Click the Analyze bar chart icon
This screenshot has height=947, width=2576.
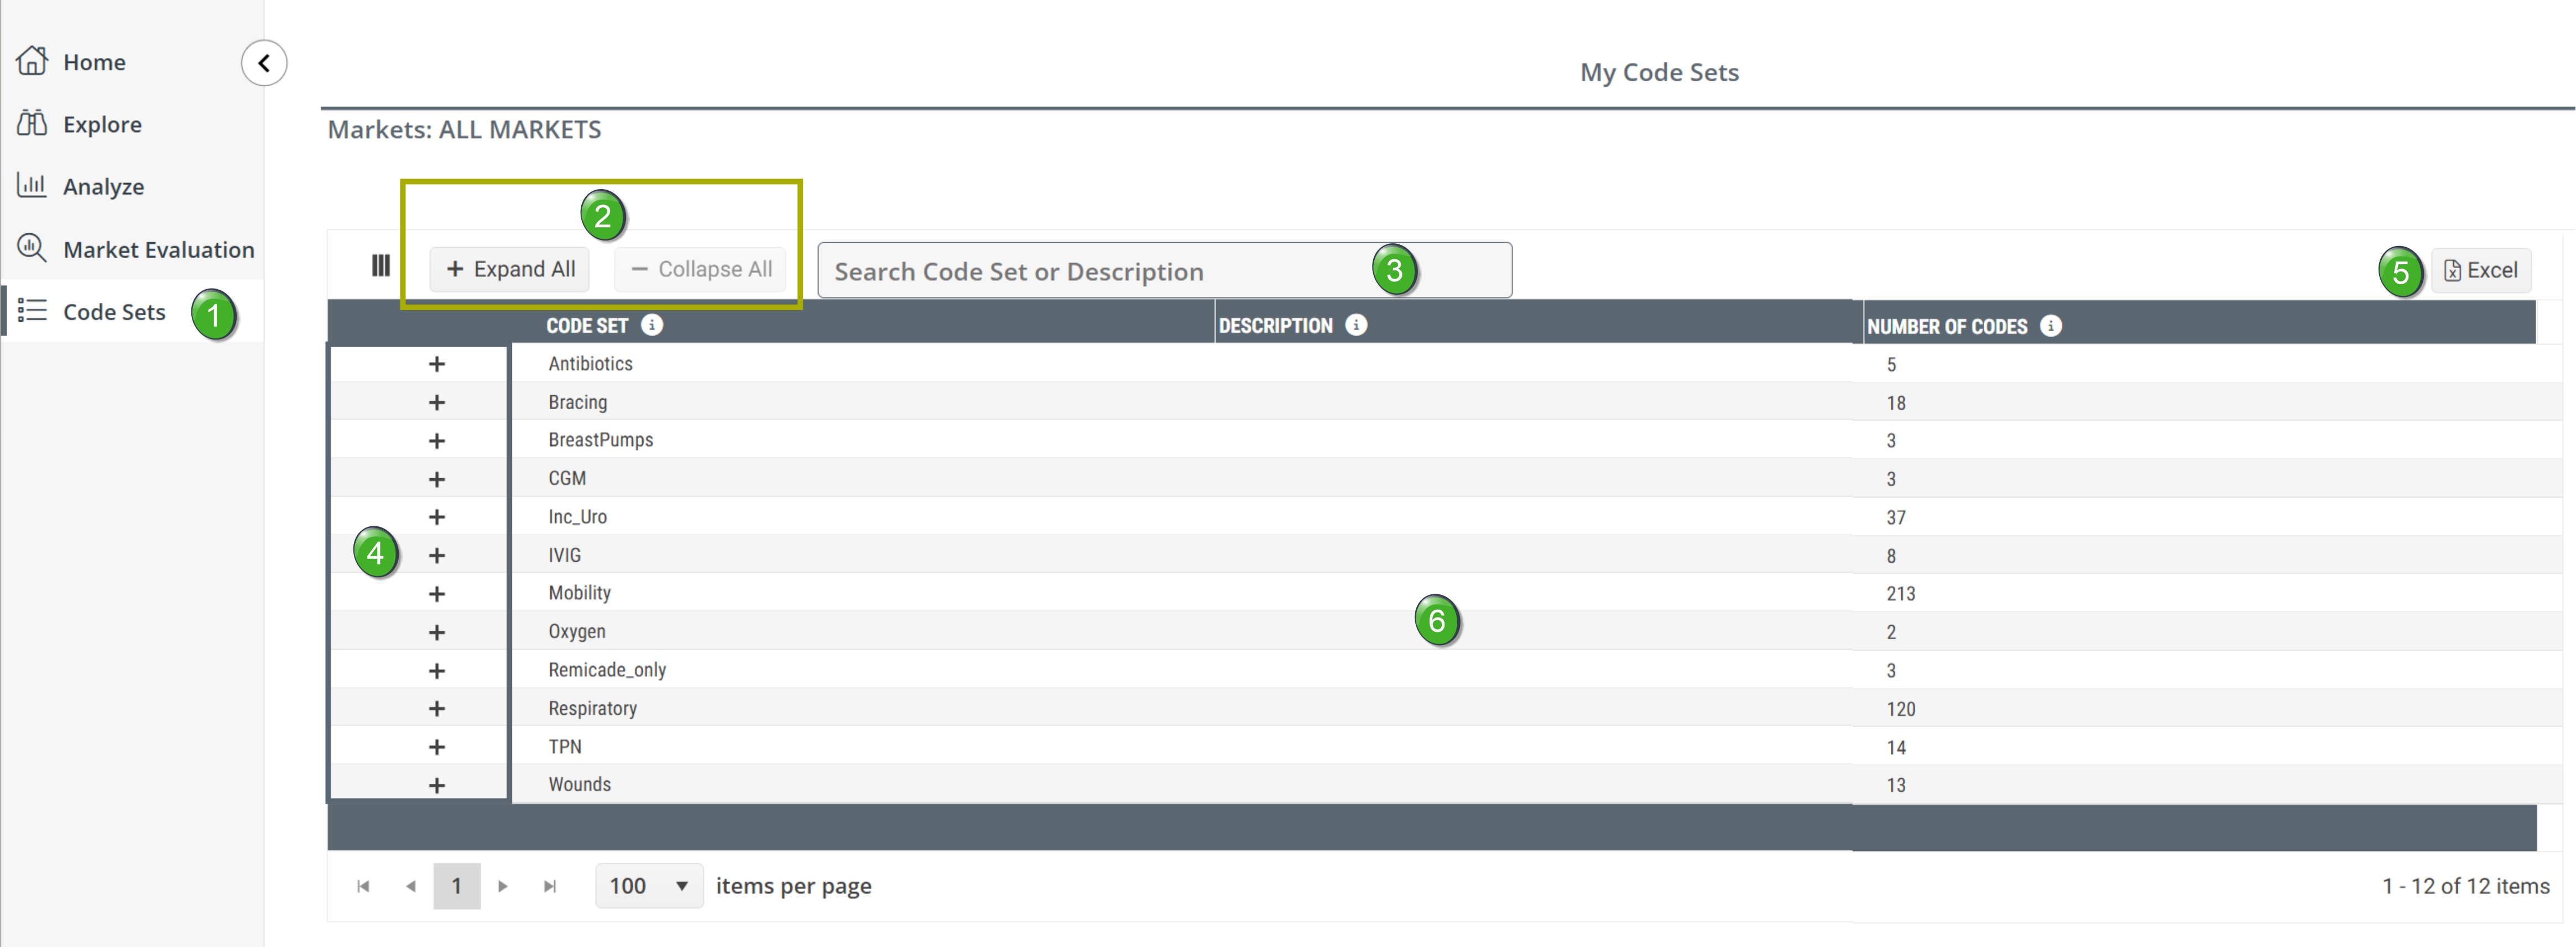32,185
